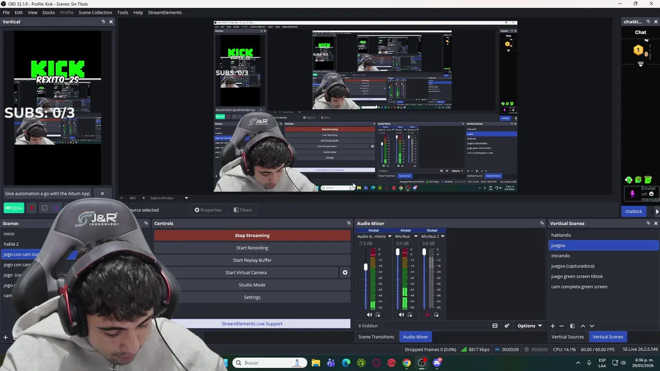Click the gear icon beside Start Virtual Camera

point(345,273)
